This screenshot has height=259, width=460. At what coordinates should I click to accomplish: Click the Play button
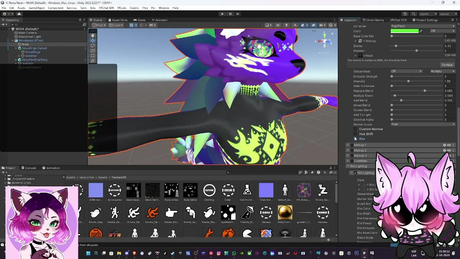click(x=222, y=14)
